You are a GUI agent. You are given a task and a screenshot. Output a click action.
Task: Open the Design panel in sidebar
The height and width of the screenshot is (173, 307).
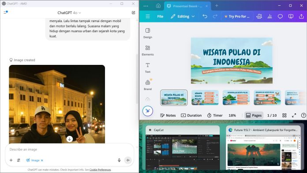click(x=148, y=33)
